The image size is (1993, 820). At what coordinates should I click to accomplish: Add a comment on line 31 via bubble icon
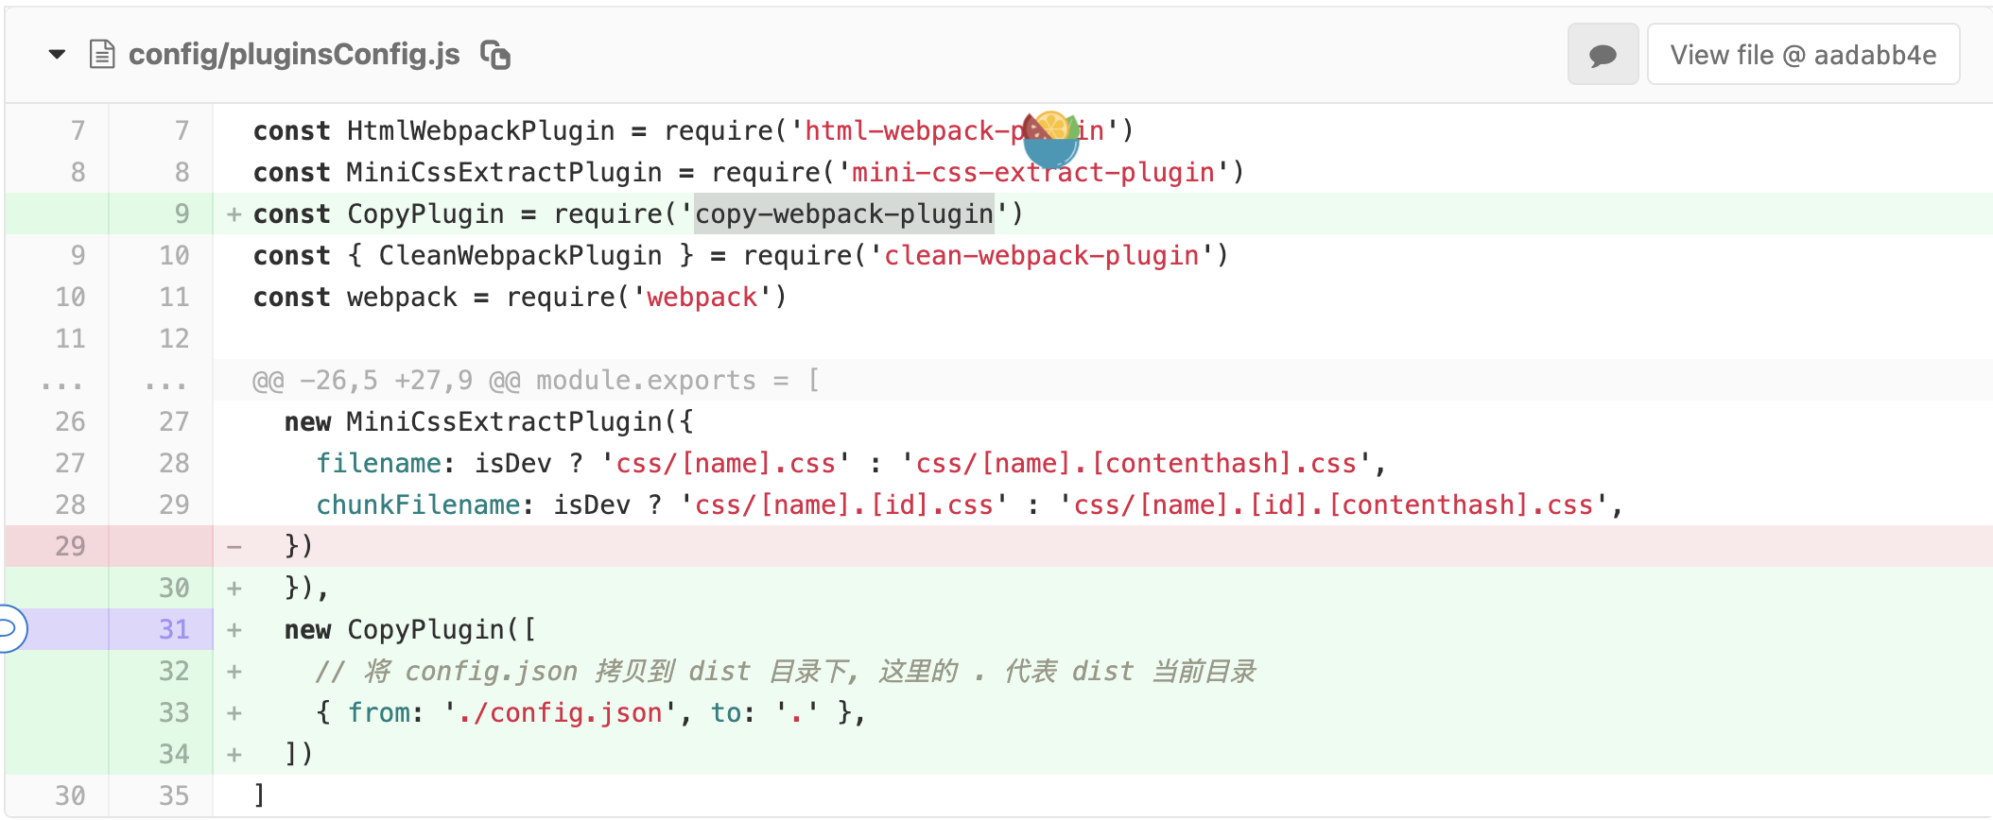point(9,629)
